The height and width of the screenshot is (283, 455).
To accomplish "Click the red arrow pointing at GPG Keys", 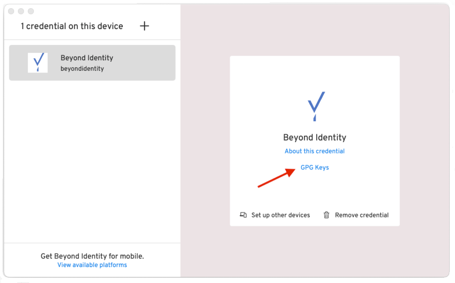I will 277,179.
